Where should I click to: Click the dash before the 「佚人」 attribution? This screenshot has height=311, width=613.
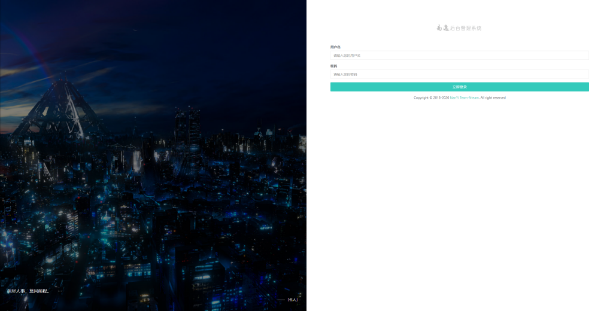point(281,300)
